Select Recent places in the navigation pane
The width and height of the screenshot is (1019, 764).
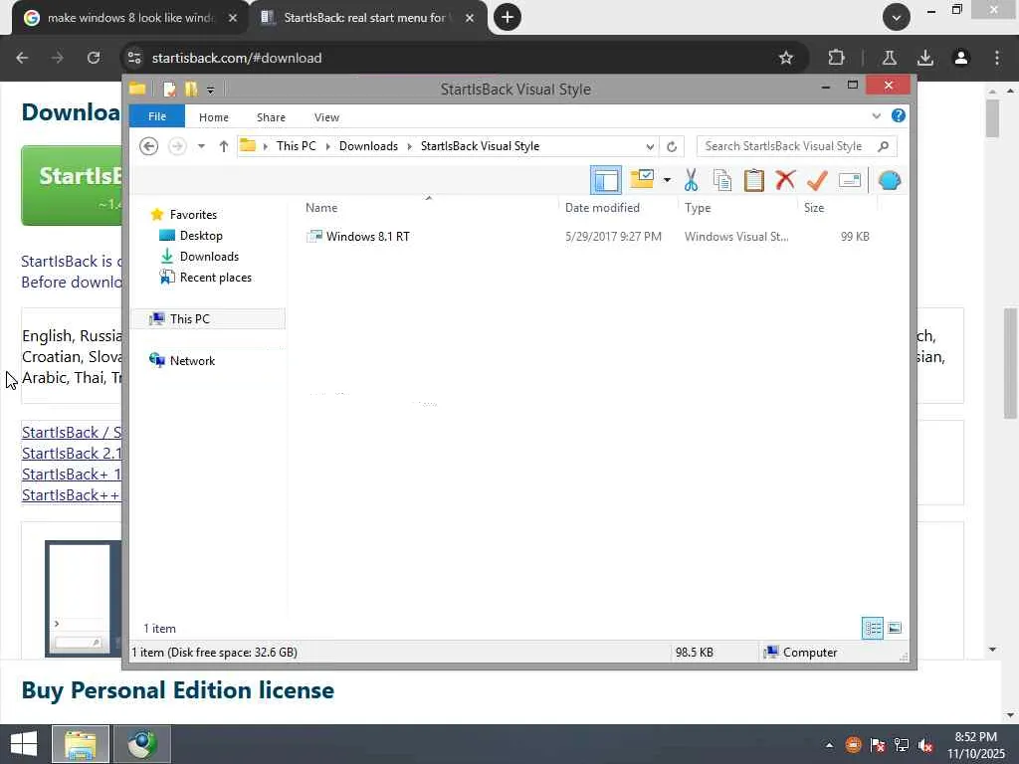pyautogui.click(x=216, y=278)
